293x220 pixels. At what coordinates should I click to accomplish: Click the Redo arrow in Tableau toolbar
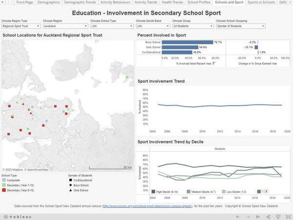[248, 217]
